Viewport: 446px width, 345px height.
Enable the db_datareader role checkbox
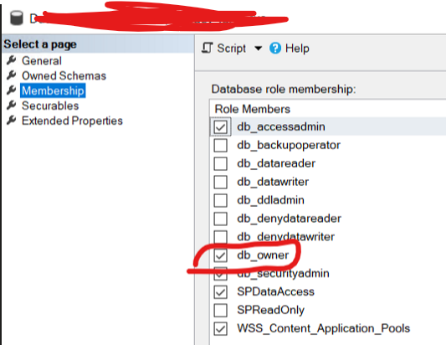click(220, 163)
